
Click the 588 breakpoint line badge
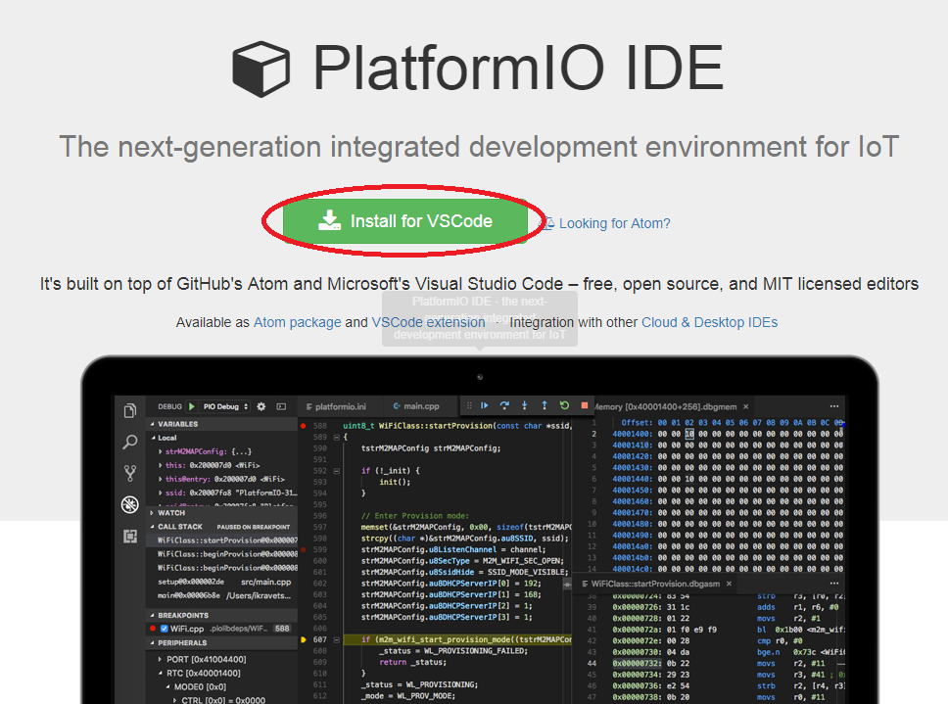pyautogui.click(x=282, y=629)
